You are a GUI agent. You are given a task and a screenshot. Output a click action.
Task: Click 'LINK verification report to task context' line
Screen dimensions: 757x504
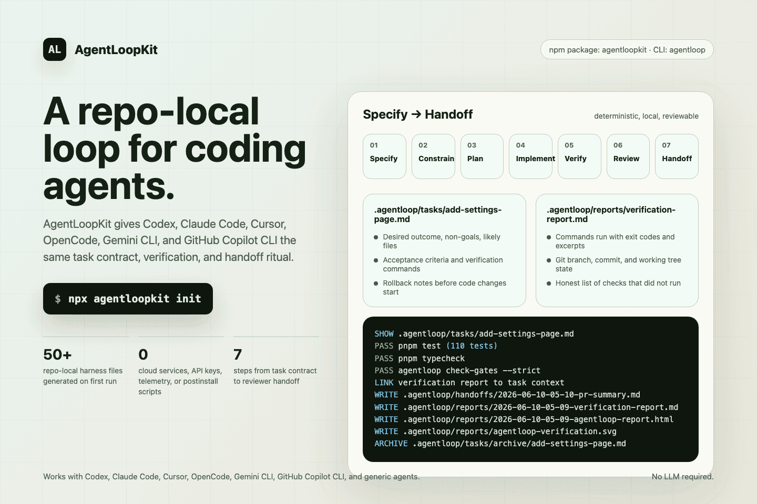[469, 383]
